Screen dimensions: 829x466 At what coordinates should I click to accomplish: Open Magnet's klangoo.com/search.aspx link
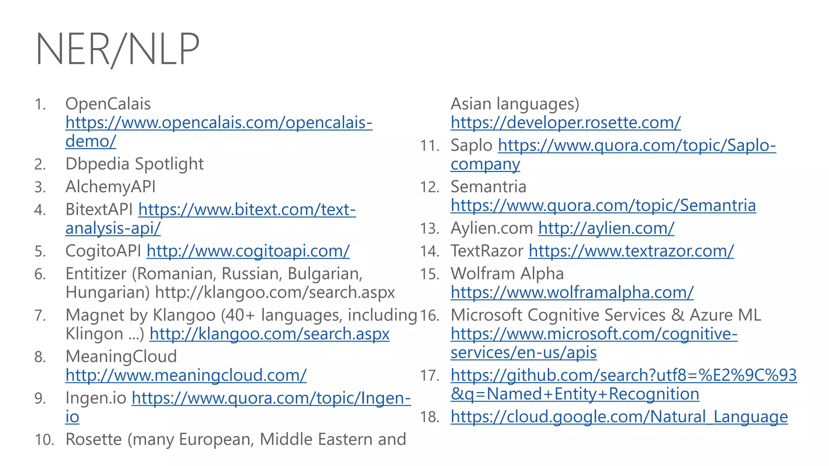pyautogui.click(x=270, y=334)
